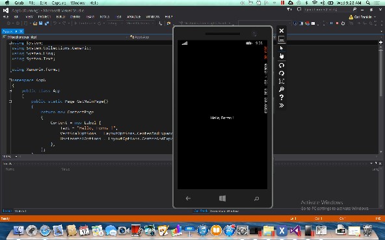
Task: Tap the phone Back arrow button
Action: pyautogui.click(x=188, y=198)
